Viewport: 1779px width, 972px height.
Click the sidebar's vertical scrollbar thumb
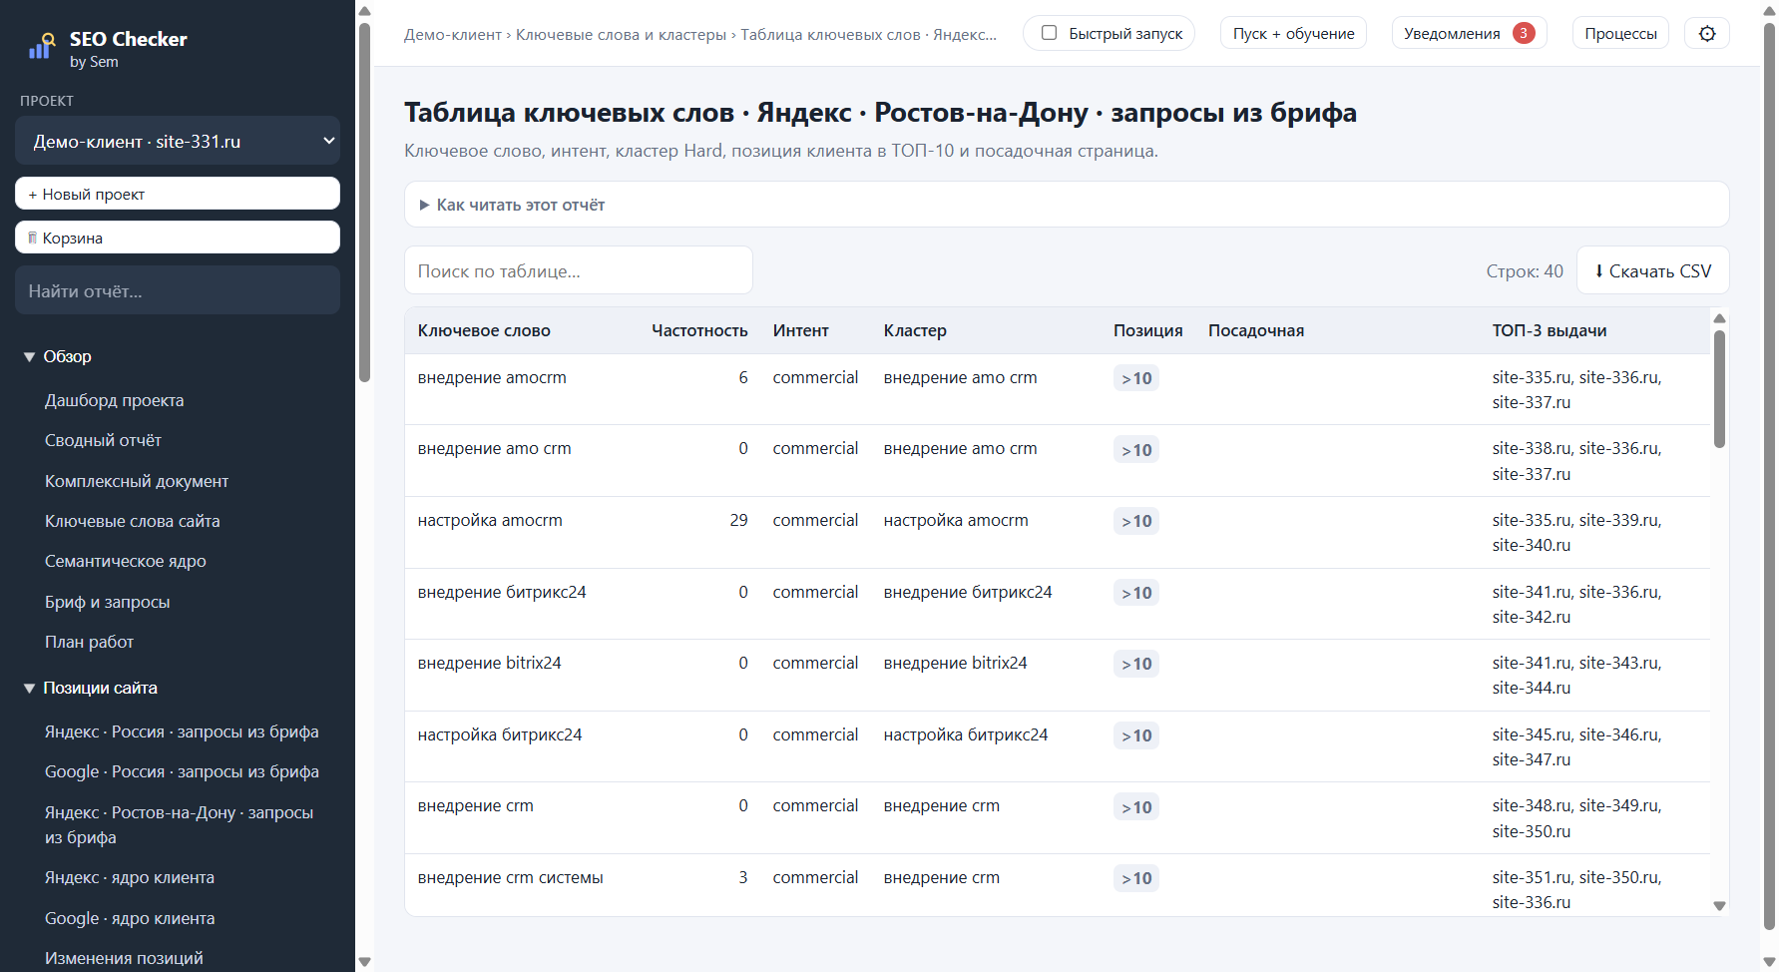(x=365, y=202)
